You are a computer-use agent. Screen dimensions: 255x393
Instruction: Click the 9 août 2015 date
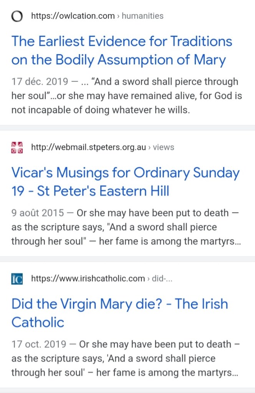pos(38,213)
